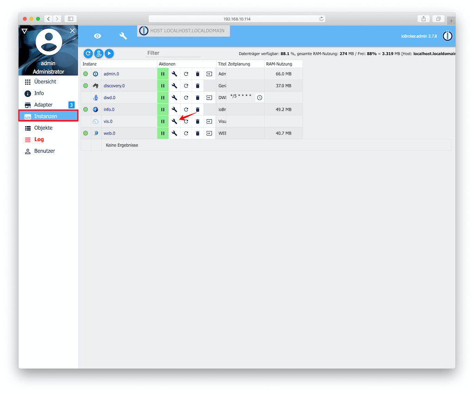Pause the dwd.0 instance
This screenshot has height=393, width=474.
162,98
